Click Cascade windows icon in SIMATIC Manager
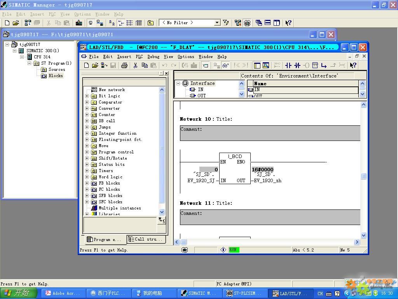 (x=258, y=23)
